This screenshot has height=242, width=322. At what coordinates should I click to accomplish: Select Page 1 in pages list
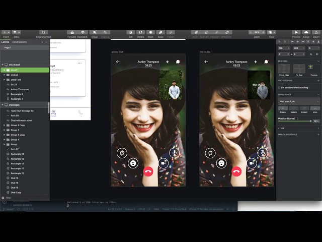(25, 48)
